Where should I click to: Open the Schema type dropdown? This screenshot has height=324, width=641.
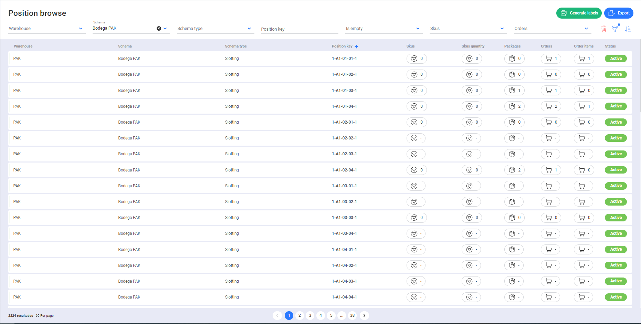[215, 29]
